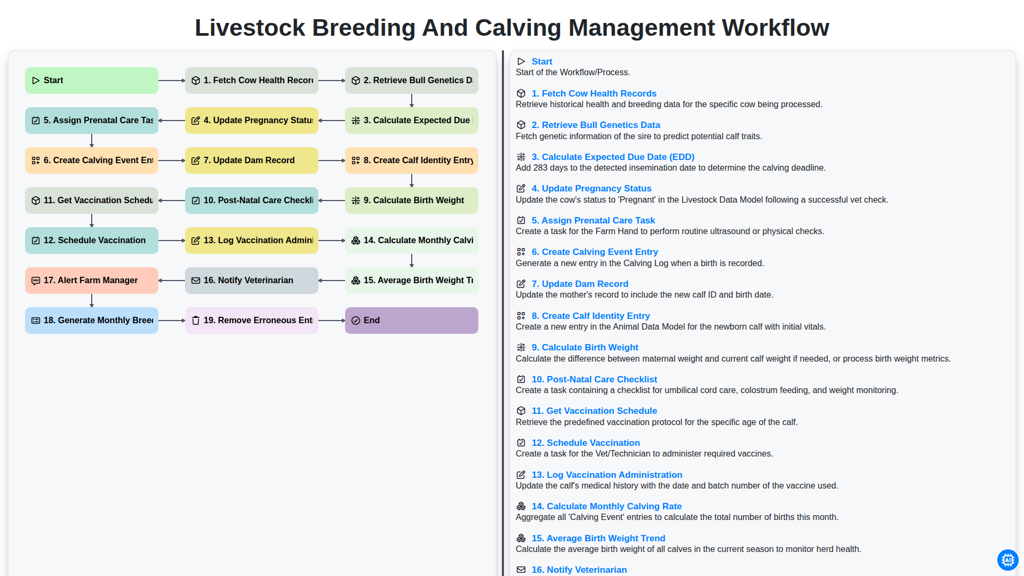The height and width of the screenshot is (576, 1024).
Task: Open the 7. Update Dam Record link
Action: point(580,284)
